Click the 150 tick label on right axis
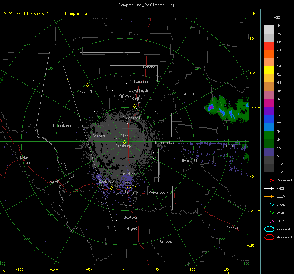 [252, 38]
